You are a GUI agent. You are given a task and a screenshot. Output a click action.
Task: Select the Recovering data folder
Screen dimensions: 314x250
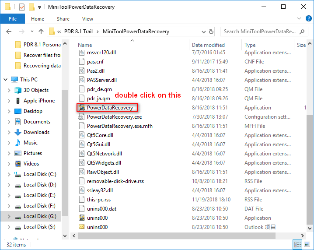[38, 66]
